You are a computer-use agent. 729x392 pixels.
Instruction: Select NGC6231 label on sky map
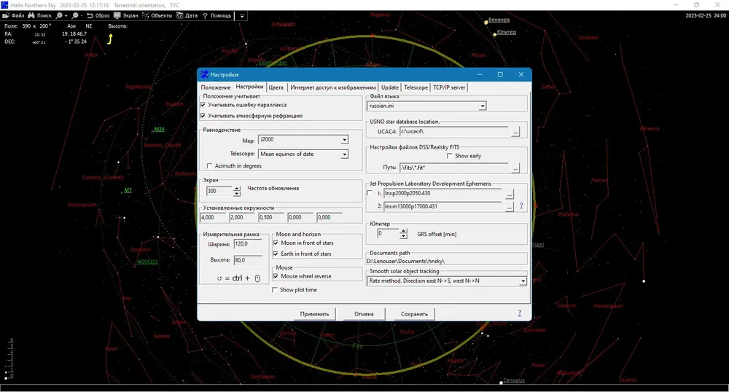(147, 262)
